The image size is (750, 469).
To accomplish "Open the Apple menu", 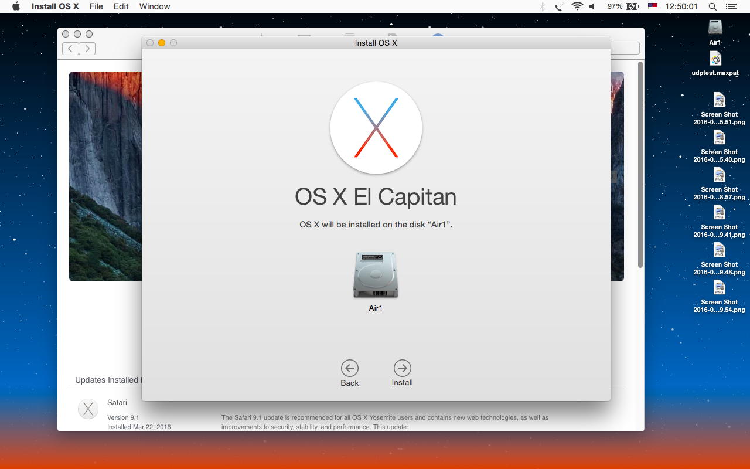I will [x=16, y=6].
